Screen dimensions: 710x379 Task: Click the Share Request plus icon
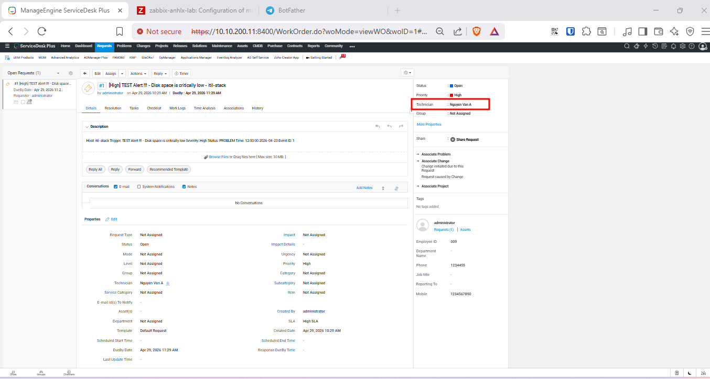[453, 139]
